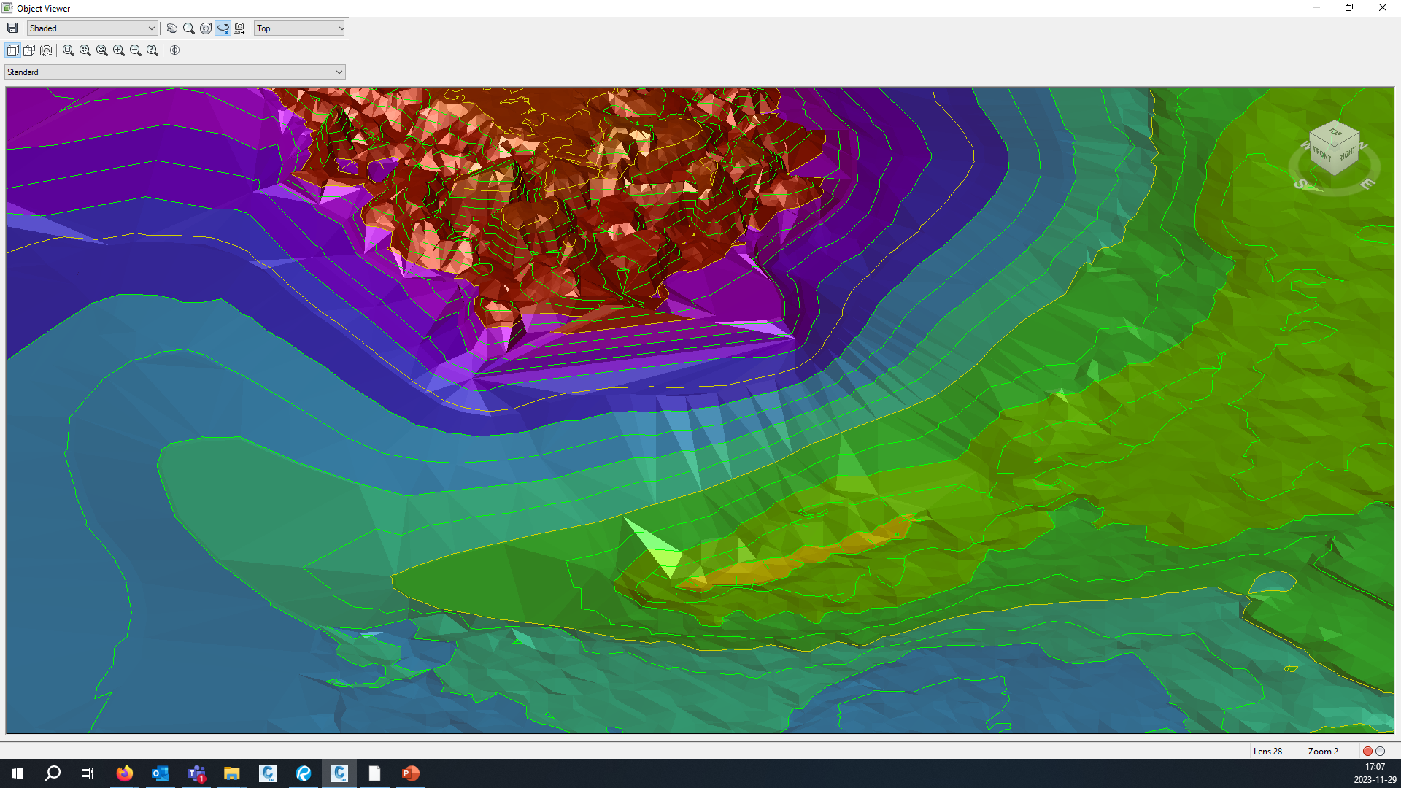1401x788 pixels.
Task: Select the Zoom Out tool
Action: point(136,50)
